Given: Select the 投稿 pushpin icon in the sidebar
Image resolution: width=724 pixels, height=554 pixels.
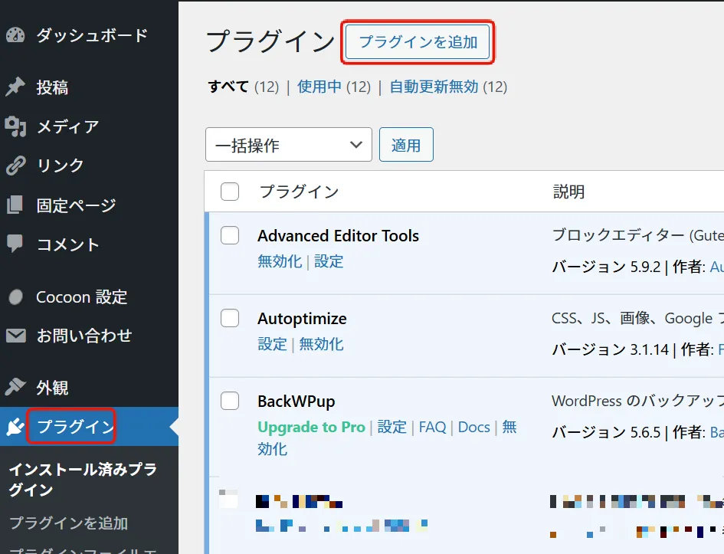Looking at the screenshot, I should click(x=17, y=87).
